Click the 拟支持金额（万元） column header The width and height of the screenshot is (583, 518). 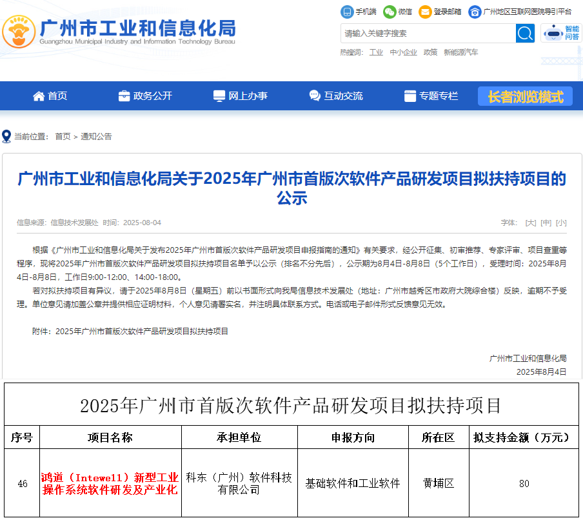(x=524, y=437)
